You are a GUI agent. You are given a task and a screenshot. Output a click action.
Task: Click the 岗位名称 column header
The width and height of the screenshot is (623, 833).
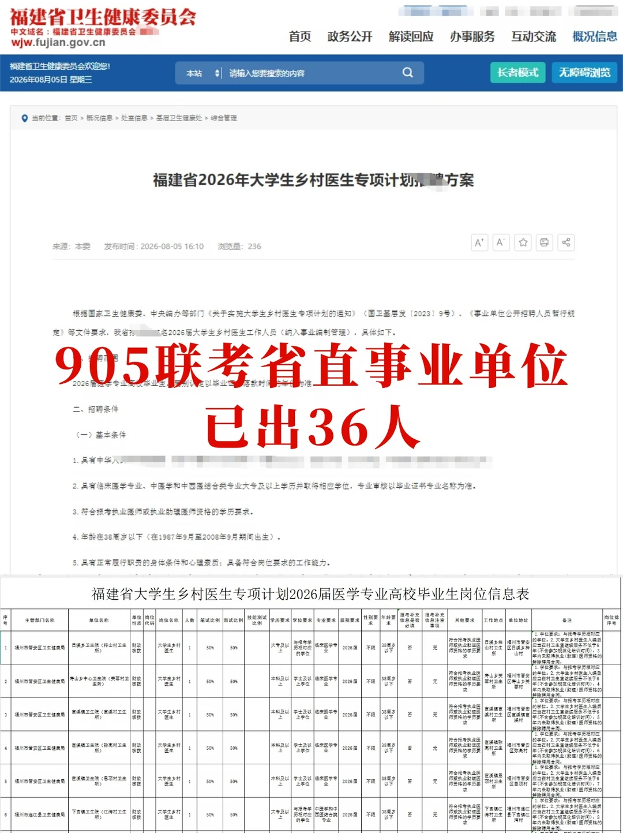click(169, 620)
